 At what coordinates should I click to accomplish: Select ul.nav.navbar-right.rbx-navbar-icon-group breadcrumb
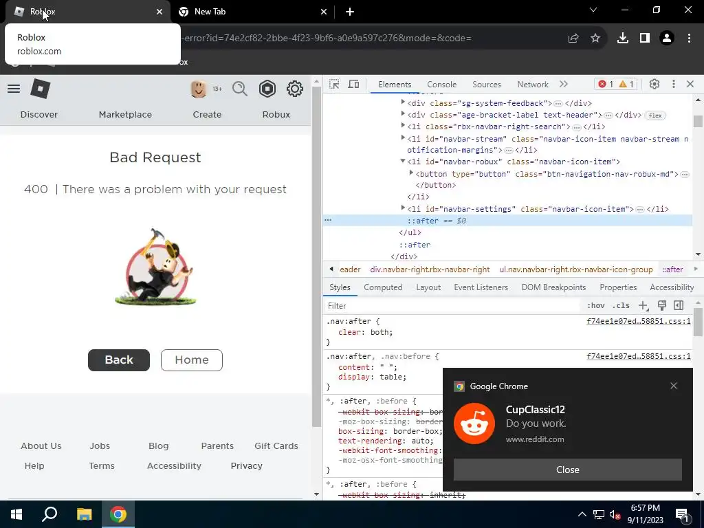576,269
